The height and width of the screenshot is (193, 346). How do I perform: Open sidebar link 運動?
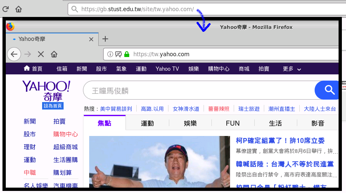pyautogui.click(x=30, y=160)
